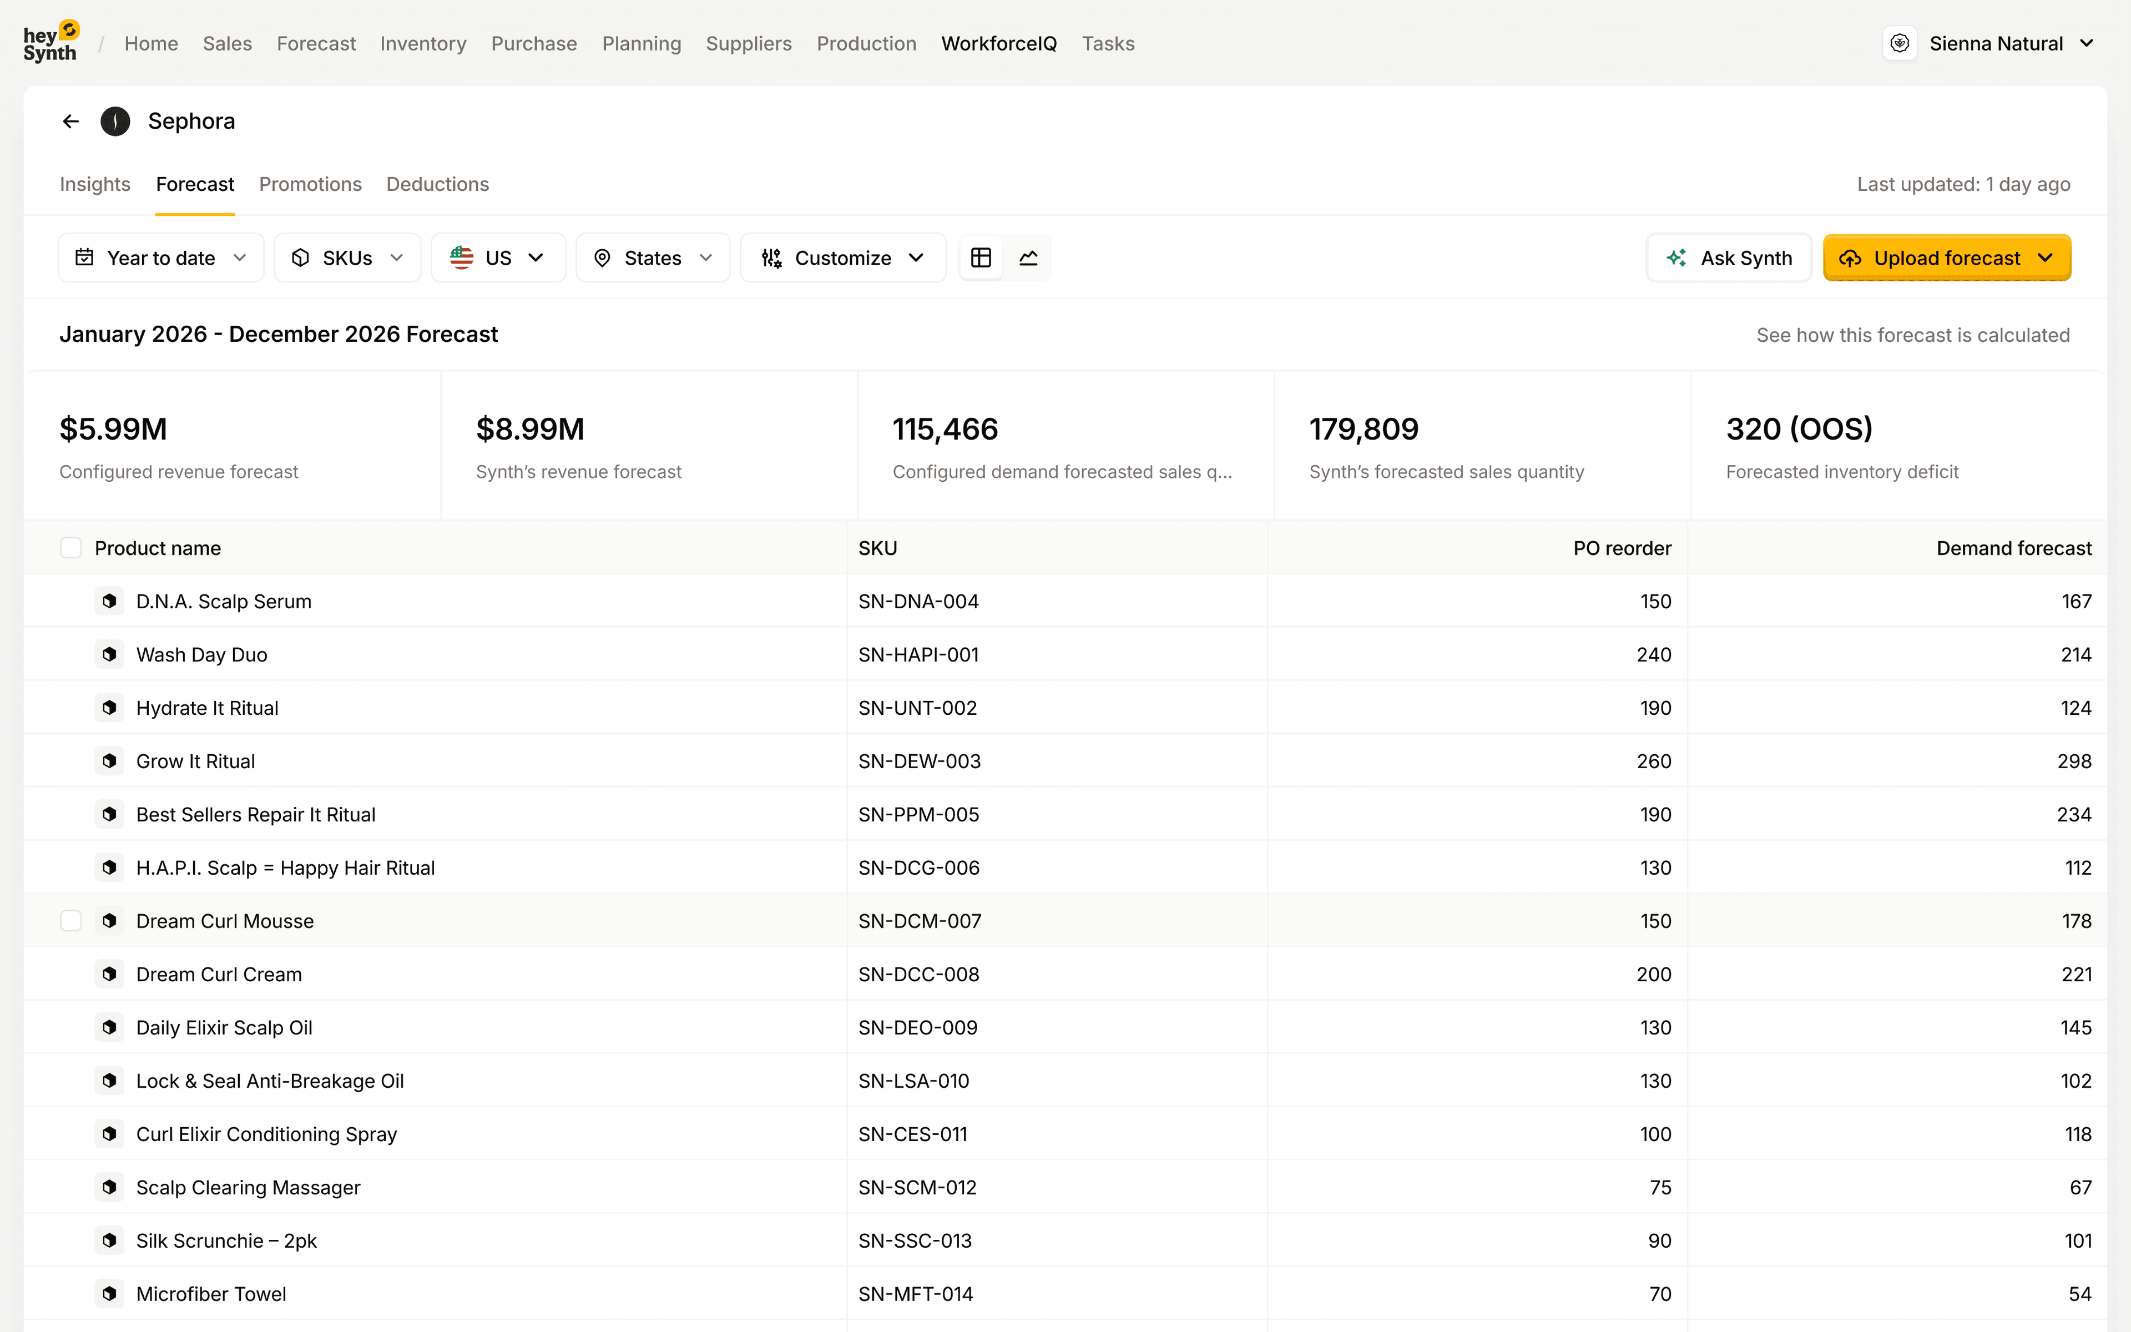Viewport: 2131px width, 1332px height.
Task: Switch to chart view icon
Action: [1028, 257]
